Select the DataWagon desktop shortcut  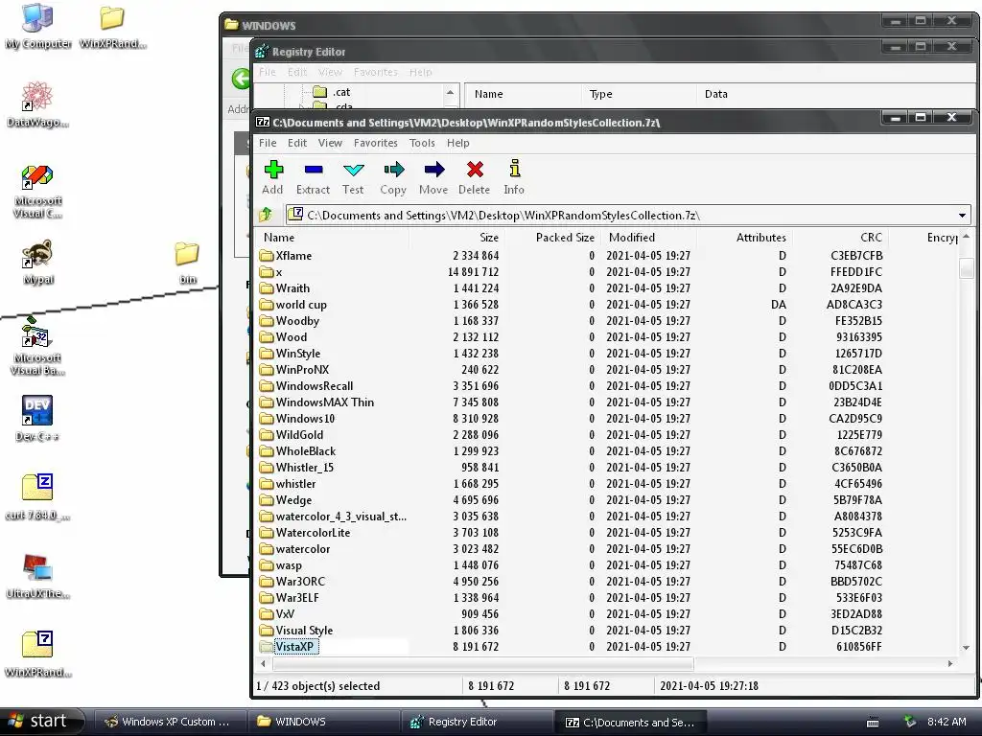tap(37, 105)
